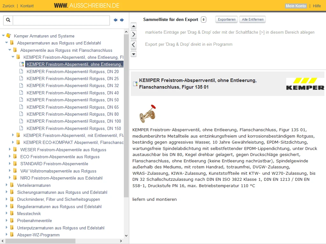This screenshot has height=244, width=326.
Task: Click the document icon of the DN 150 entry
Action: (x=22, y=128)
